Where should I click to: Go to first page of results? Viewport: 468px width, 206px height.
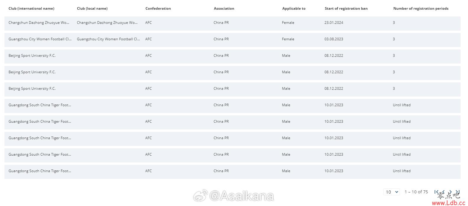coord(436,192)
